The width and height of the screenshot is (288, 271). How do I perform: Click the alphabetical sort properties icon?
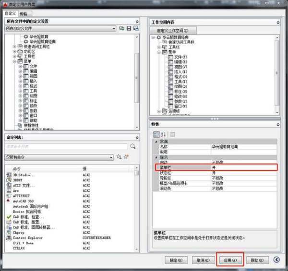(x=163, y=134)
